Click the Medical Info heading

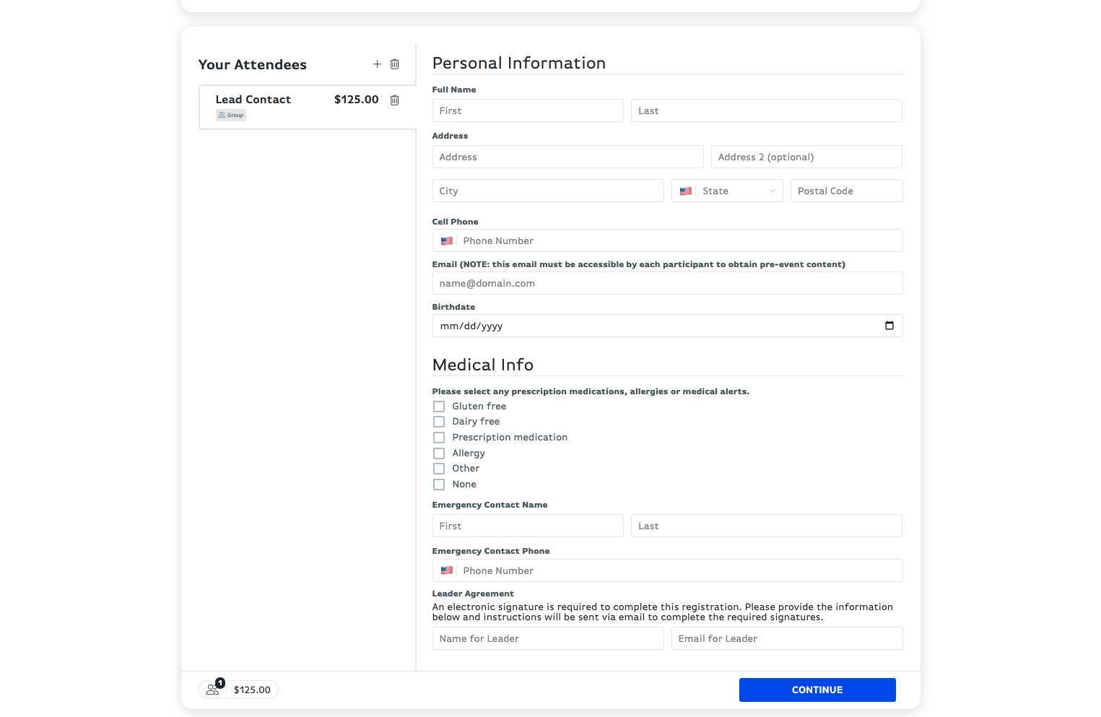(483, 365)
